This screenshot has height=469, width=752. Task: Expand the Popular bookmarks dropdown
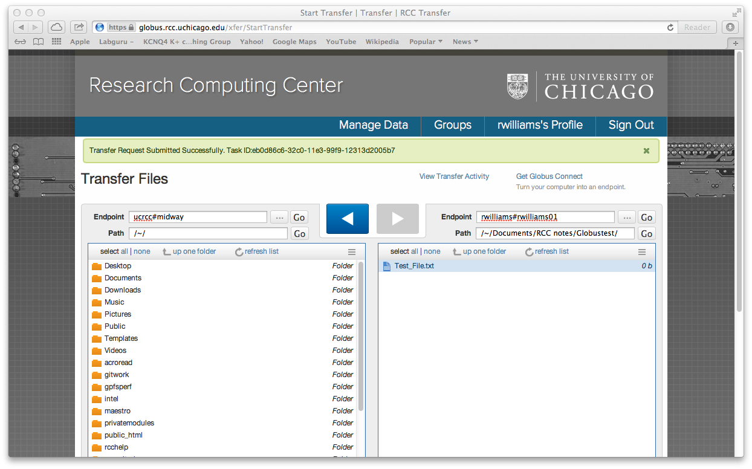tap(426, 42)
